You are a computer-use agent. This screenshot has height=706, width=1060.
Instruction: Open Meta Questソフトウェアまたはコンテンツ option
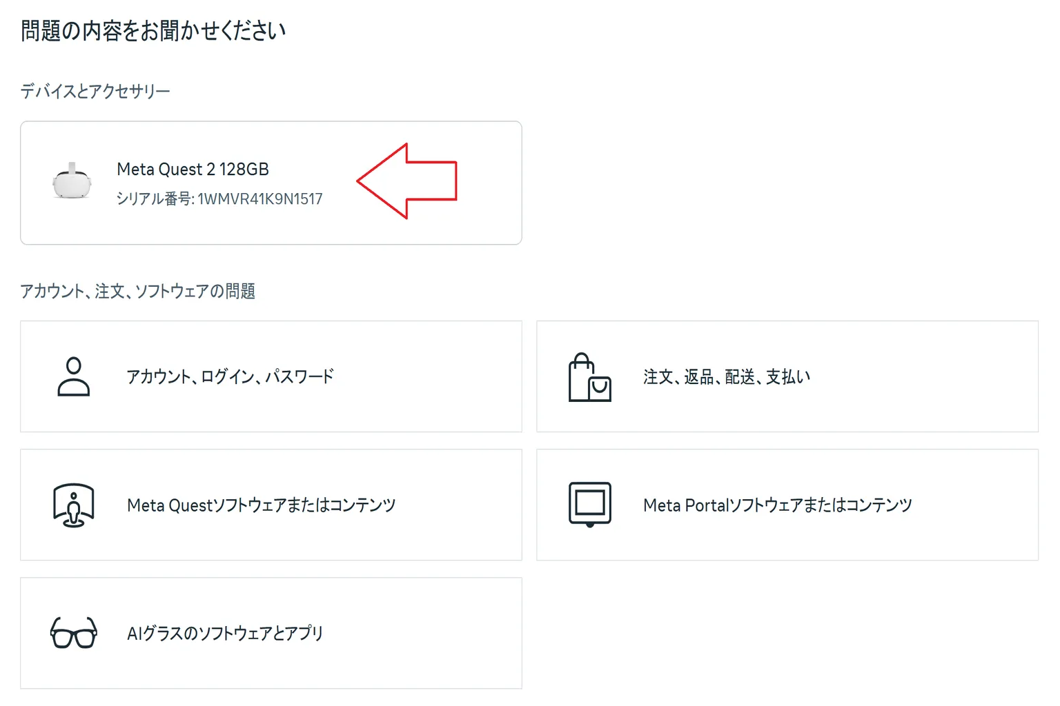[x=271, y=505]
